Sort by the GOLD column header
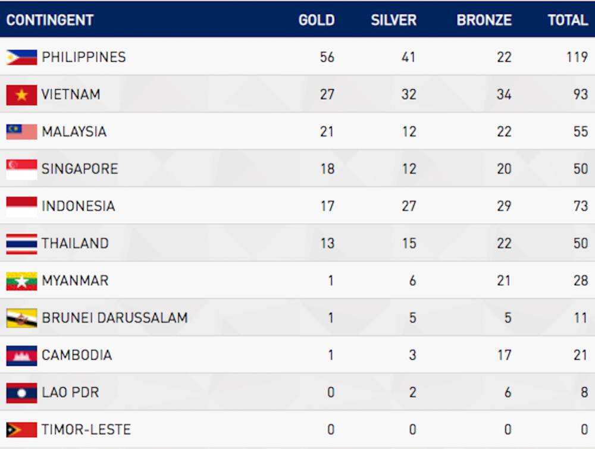This screenshot has height=449, width=595. pos(317,20)
